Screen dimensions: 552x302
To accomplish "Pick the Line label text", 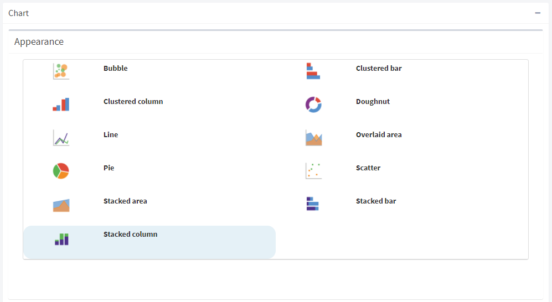I will (111, 134).
